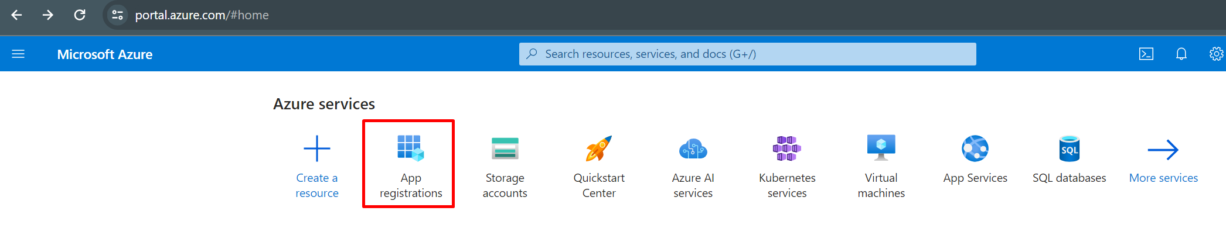Open Azure AI services icon
Screen dimensions: 1226x235
click(693, 148)
